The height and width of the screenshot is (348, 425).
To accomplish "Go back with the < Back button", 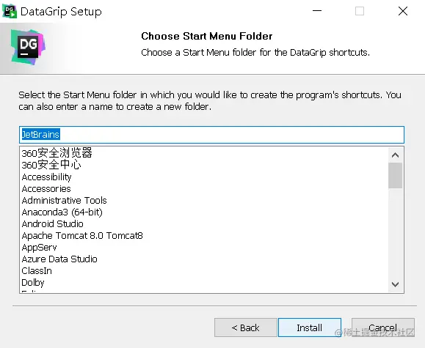I will (x=246, y=327).
